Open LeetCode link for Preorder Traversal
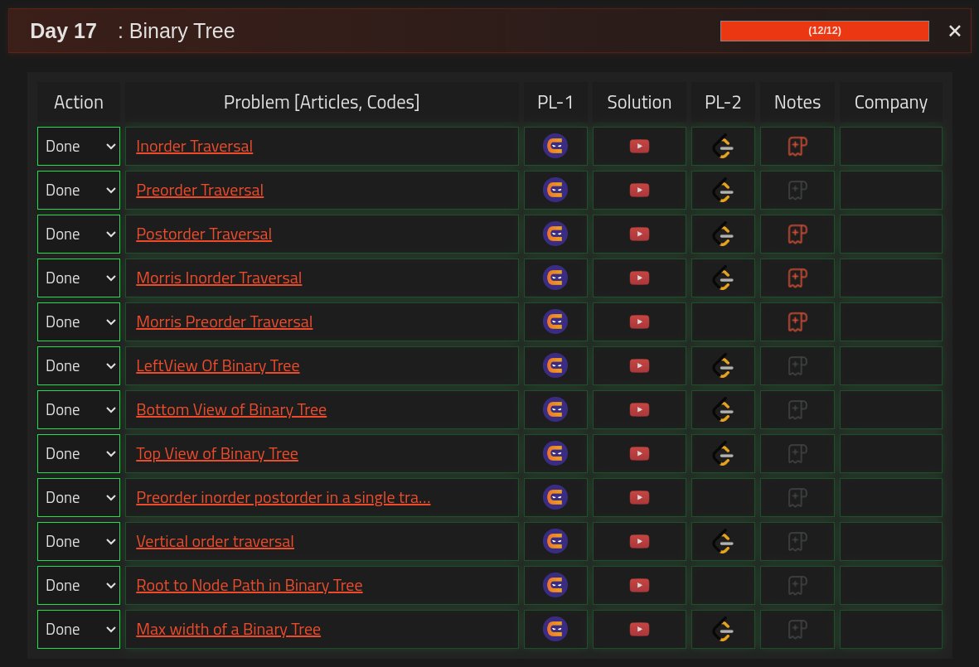This screenshot has width=979, height=667. (723, 191)
